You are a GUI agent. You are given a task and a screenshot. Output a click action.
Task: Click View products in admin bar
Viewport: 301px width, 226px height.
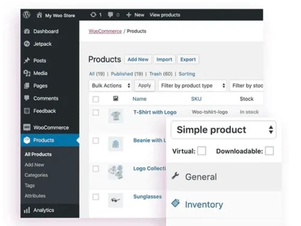tap(165, 15)
